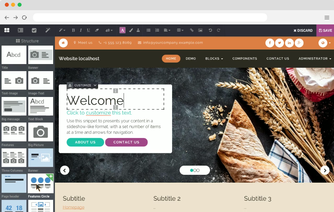The height and width of the screenshot is (212, 334).
Task: Open the Components menu item
Action: 244,58
